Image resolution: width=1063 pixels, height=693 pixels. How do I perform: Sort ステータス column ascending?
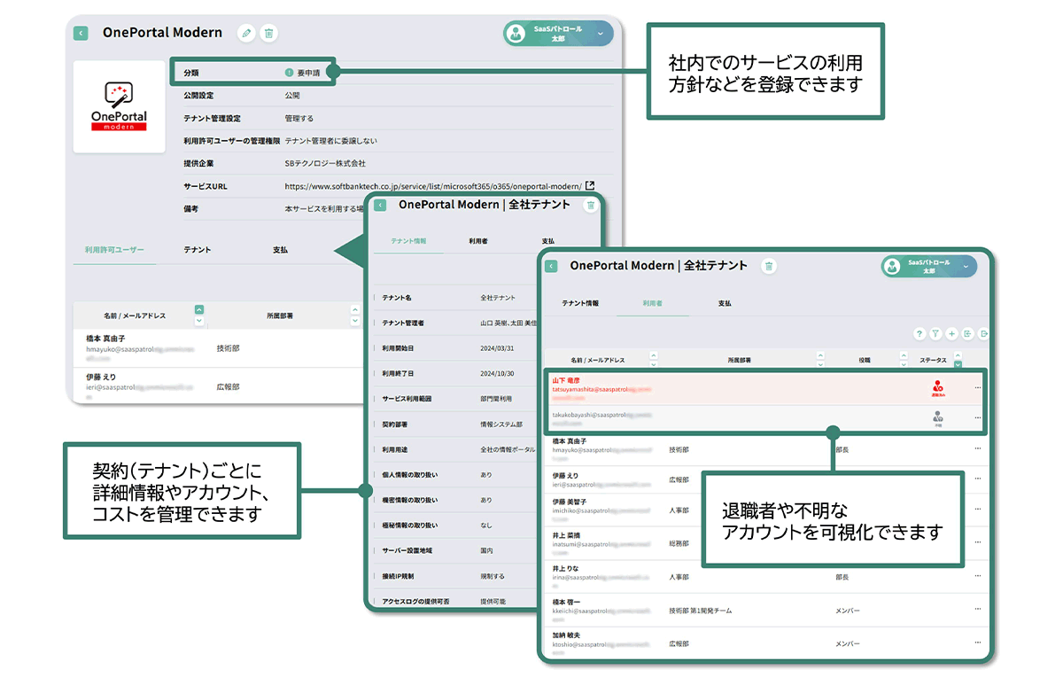pos(957,356)
